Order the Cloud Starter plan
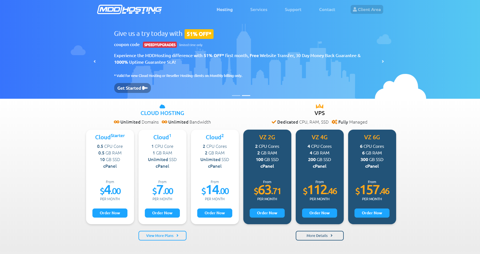Image resolution: width=480 pixels, height=254 pixels. coord(110,213)
